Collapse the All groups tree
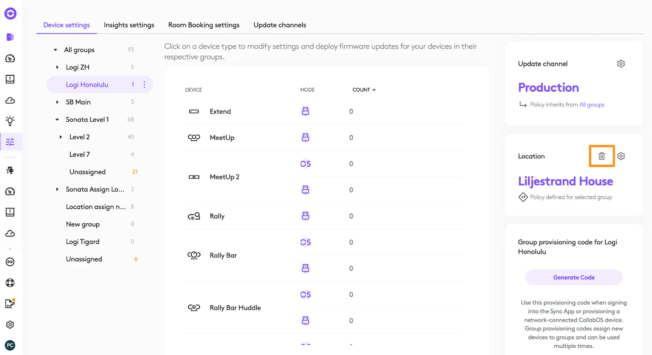 coord(55,50)
